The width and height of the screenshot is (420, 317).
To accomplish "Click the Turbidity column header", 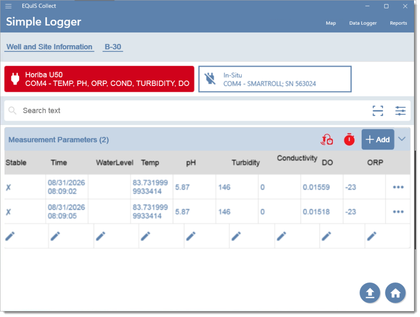I will click(x=245, y=163).
